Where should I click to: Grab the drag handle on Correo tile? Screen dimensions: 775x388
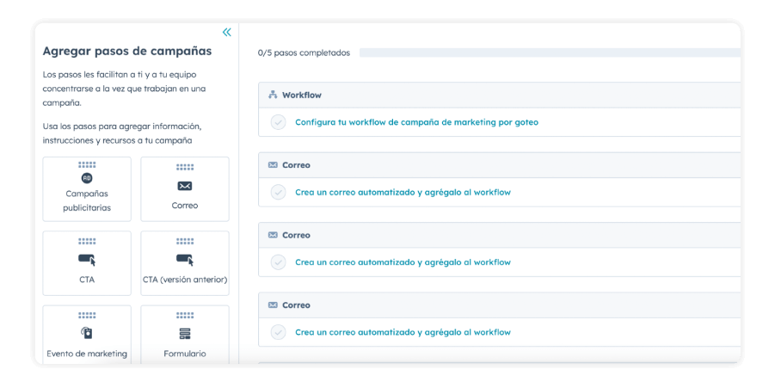185,167
